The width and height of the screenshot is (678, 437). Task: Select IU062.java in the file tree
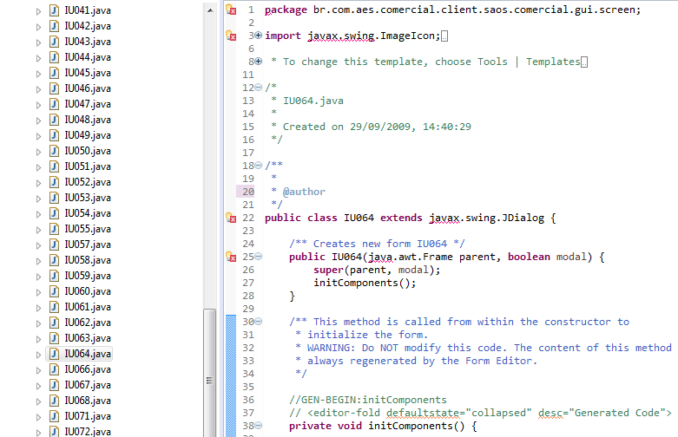[x=88, y=323]
